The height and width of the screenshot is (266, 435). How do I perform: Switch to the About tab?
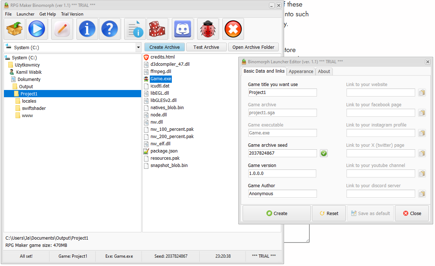[x=324, y=72]
